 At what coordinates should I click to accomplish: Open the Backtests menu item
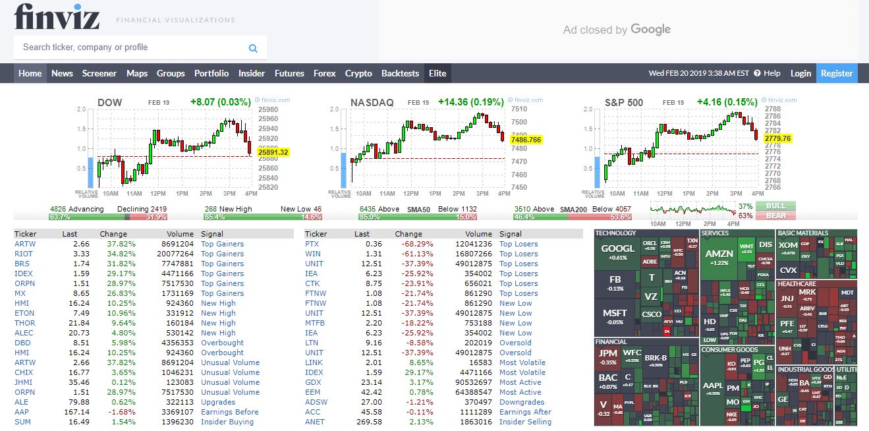(x=400, y=73)
